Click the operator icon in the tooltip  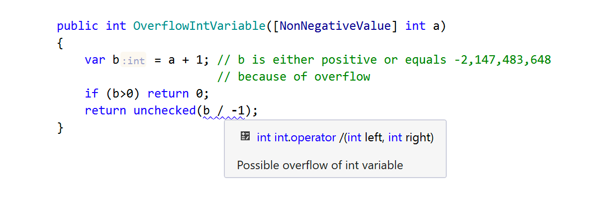point(245,137)
